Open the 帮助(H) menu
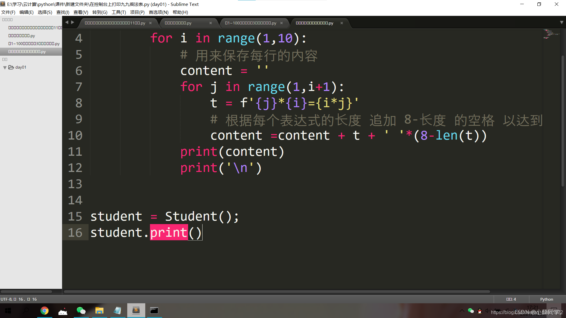Screen dimensions: 566x318 point(180,12)
